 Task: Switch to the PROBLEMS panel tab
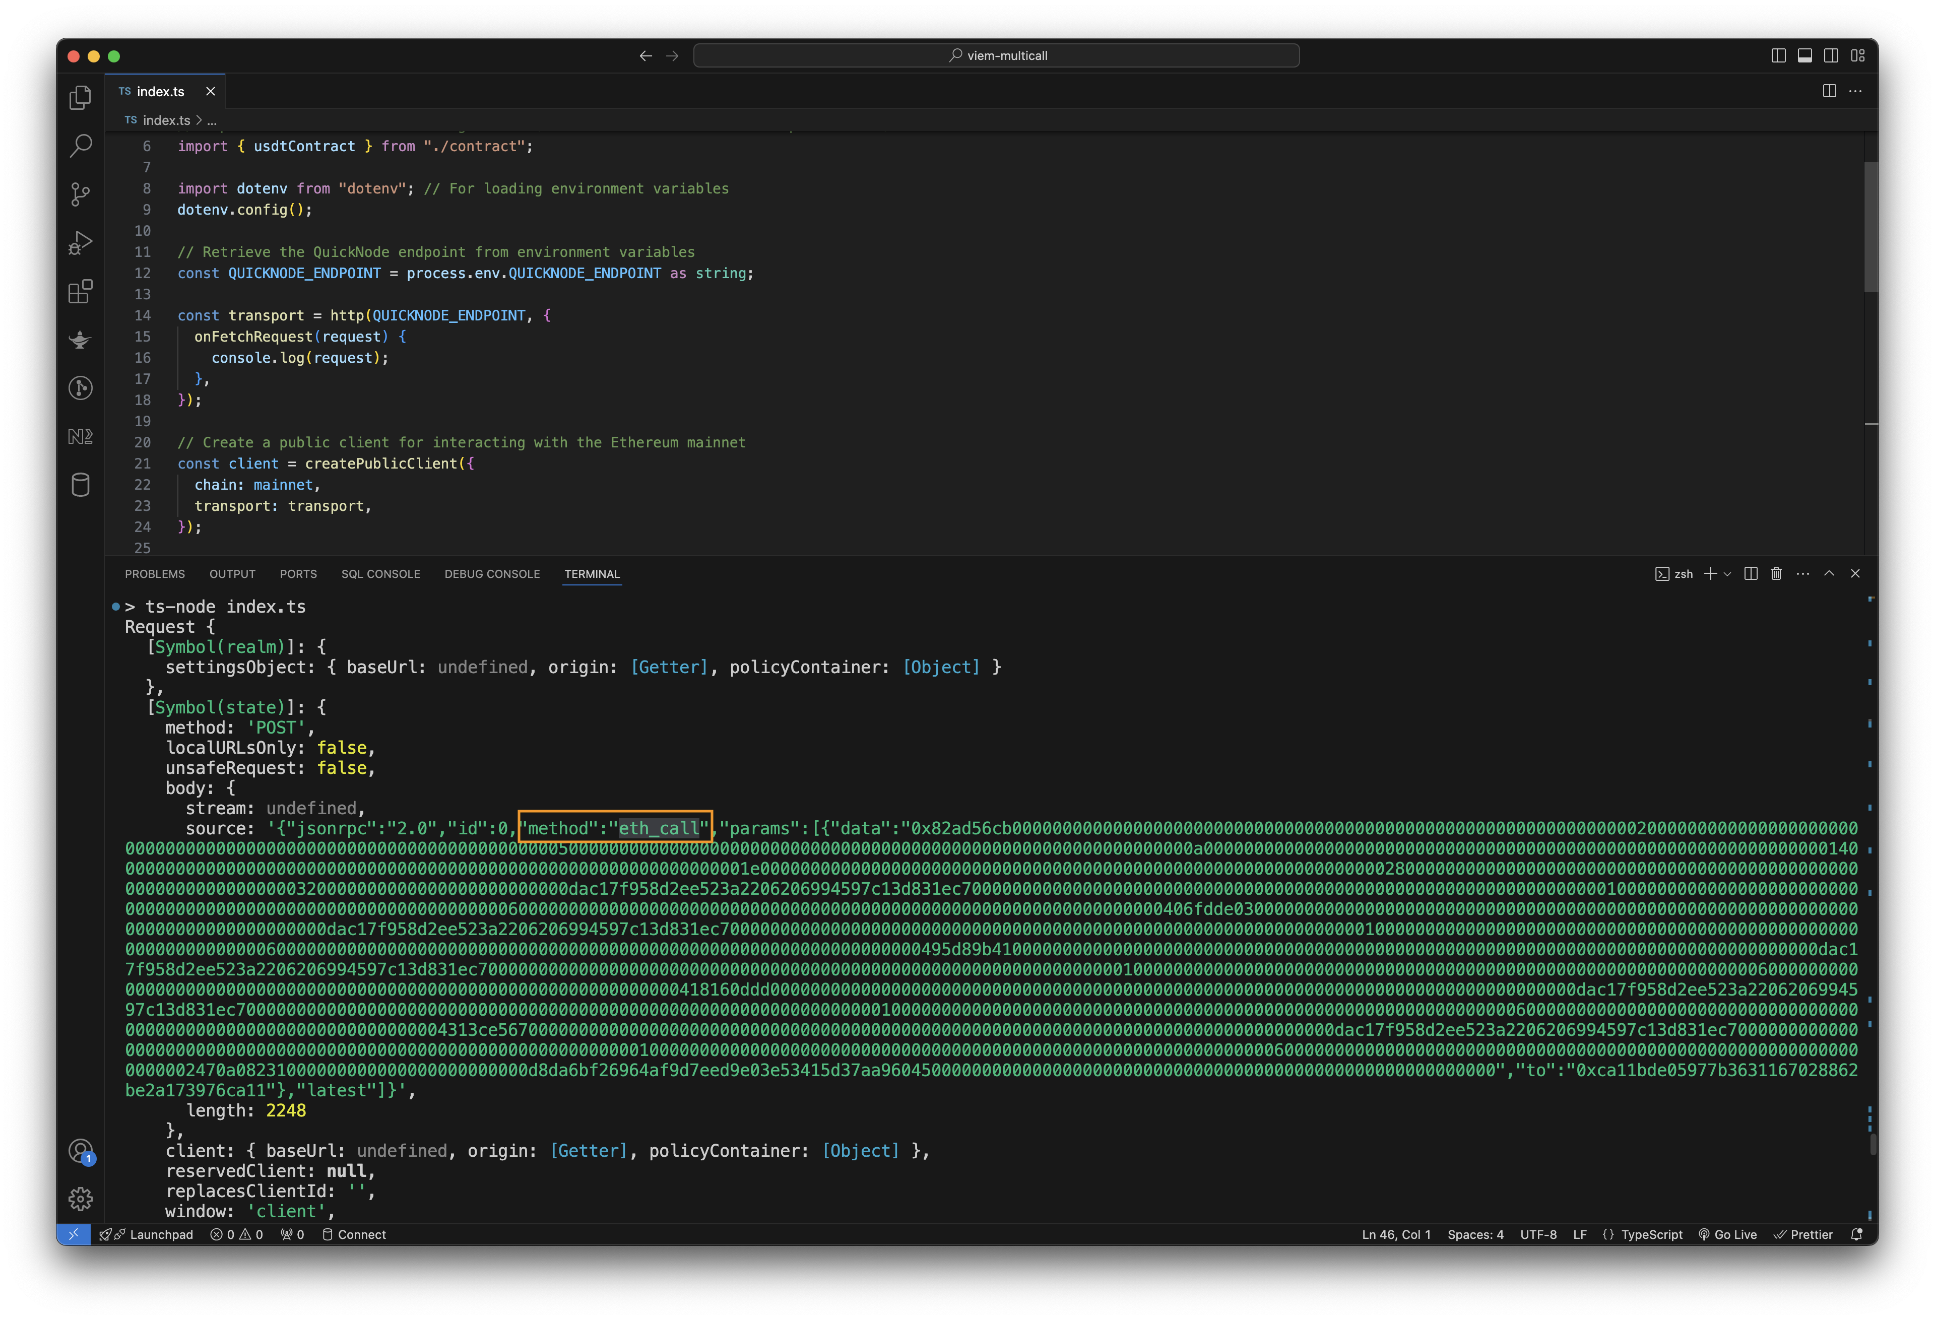tap(155, 574)
